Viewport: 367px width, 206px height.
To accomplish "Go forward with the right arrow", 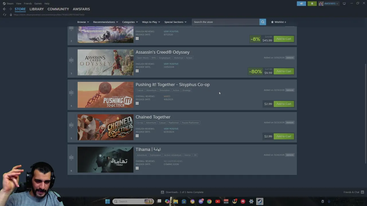I will (x=10, y=9).
